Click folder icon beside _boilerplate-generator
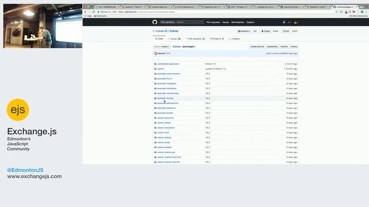 pyautogui.click(x=155, y=64)
